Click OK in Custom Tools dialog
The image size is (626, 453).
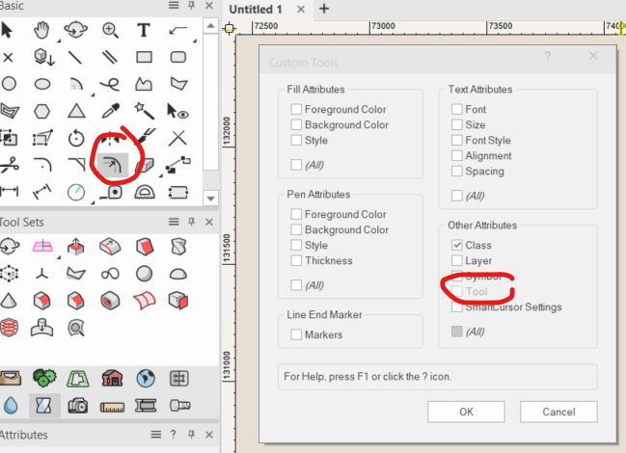(466, 412)
